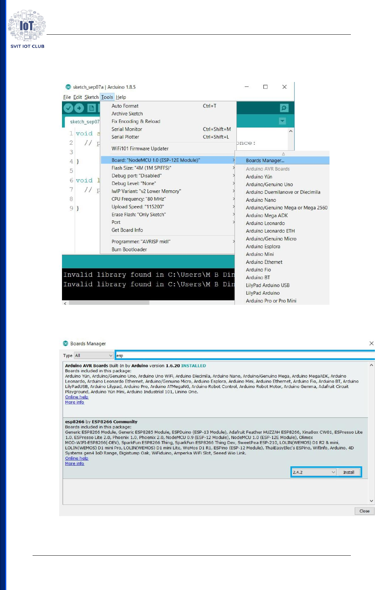Viewport: 375px width, 590px height.
Task: Click the New sketch toolbar icon
Action: tap(91, 108)
